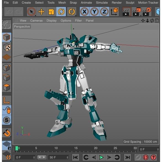Open the viewport Panel menu
The image size is (162, 162).
[90, 20]
